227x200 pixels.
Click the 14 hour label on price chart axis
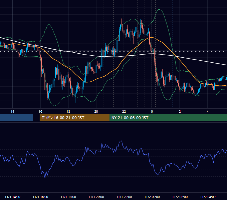[12, 112]
